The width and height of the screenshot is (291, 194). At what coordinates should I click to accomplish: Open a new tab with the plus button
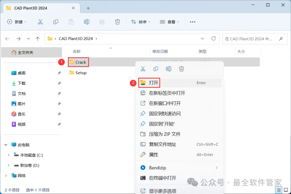[x=88, y=8]
